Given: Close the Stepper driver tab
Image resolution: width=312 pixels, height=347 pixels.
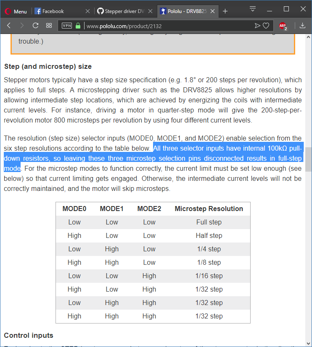Looking at the screenshot, I should click(150, 11).
